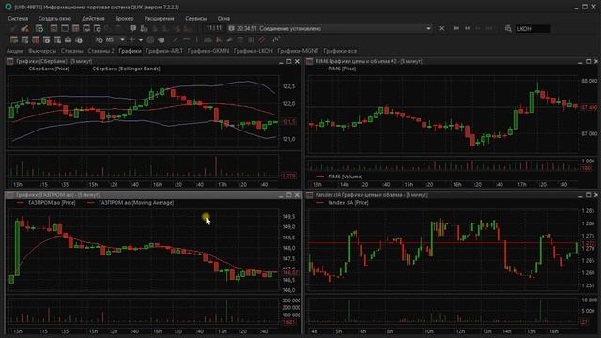The width and height of the screenshot is (601, 338).
Task: Click the round globe icon before hand tool
Action: coord(150,39)
